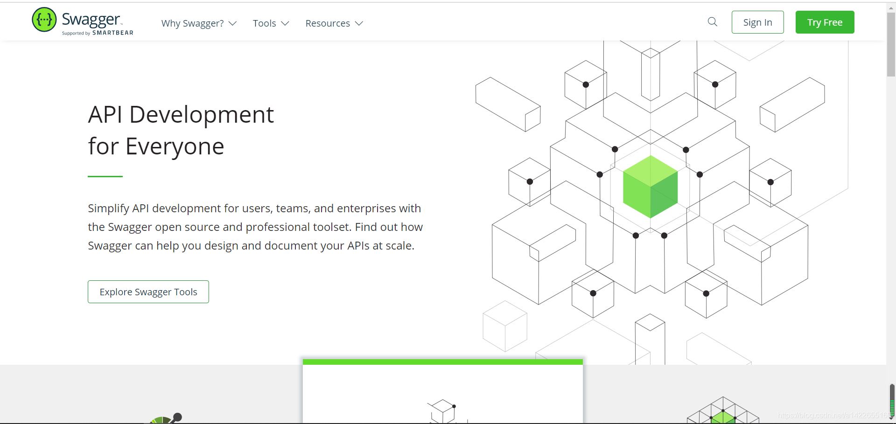This screenshot has height=424, width=896.
Task: Open the Why Swagger? menu
Action: (x=199, y=23)
